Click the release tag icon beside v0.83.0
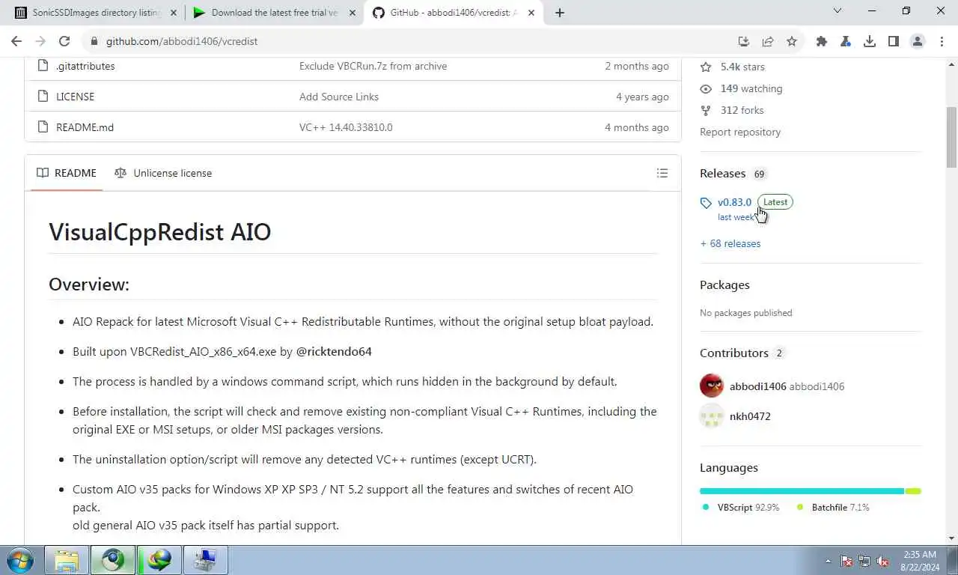This screenshot has height=575, width=958. tap(706, 203)
